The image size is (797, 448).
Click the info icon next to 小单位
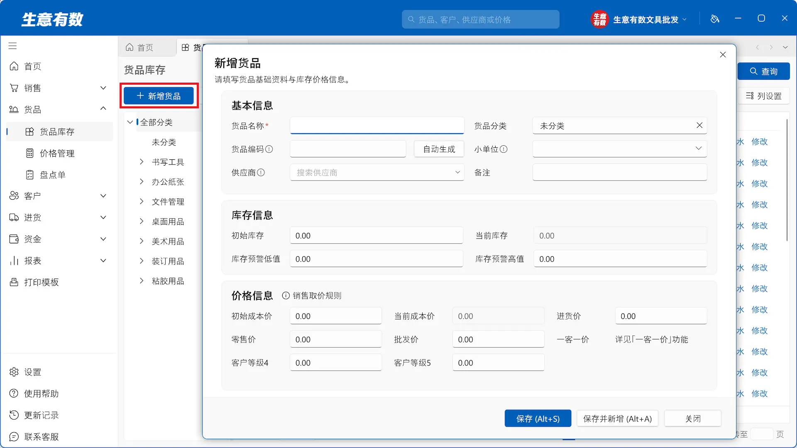coord(504,149)
